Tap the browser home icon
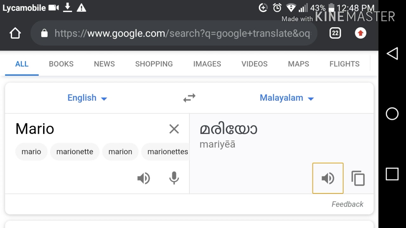Screen dimensions: 406x228 coord(15,33)
